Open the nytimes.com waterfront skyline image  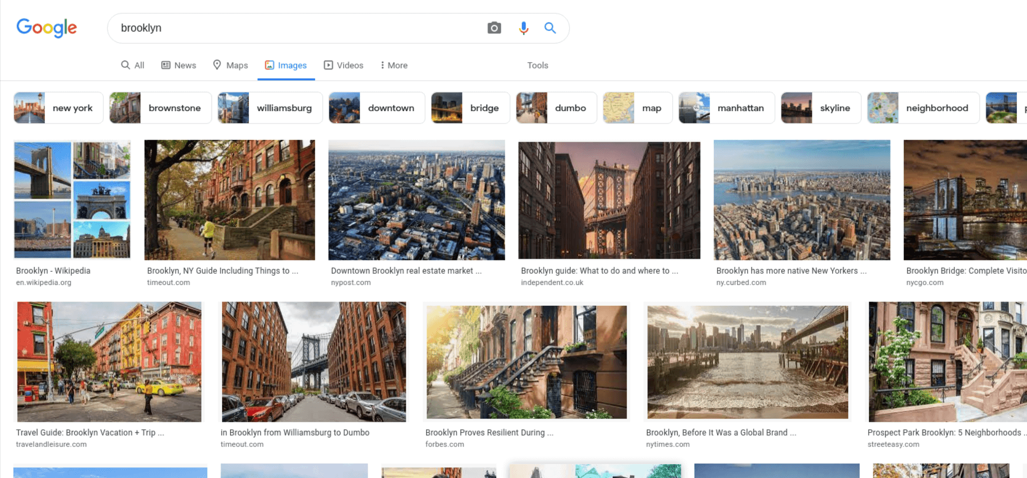pyautogui.click(x=748, y=362)
